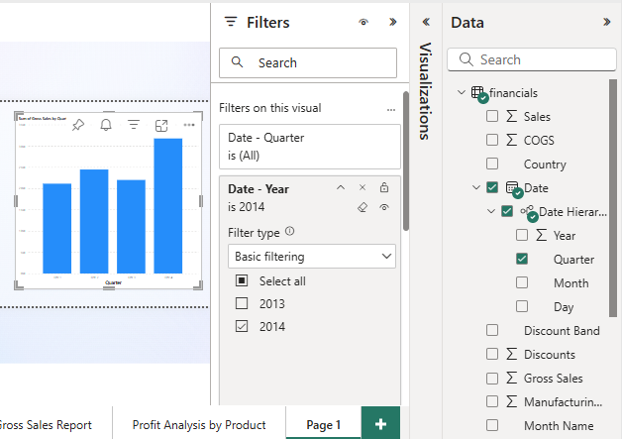
Task: Collapse the Filters pane
Action: tap(393, 22)
